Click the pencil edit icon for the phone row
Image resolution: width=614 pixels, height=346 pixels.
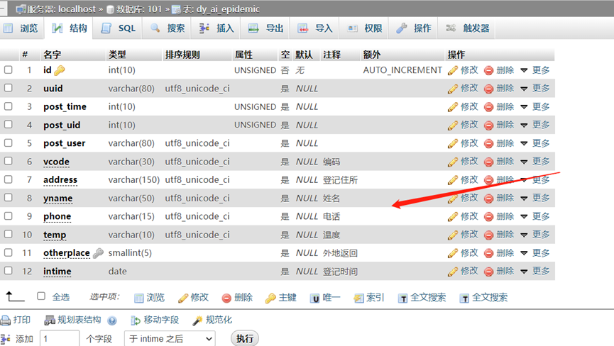453,216
